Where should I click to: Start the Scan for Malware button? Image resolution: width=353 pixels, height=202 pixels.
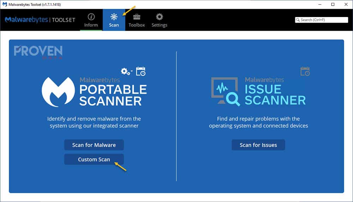click(x=94, y=145)
